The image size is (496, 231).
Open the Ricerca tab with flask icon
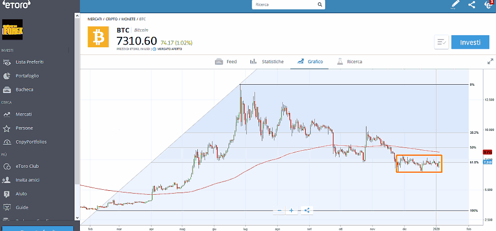click(x=349, y=62)
